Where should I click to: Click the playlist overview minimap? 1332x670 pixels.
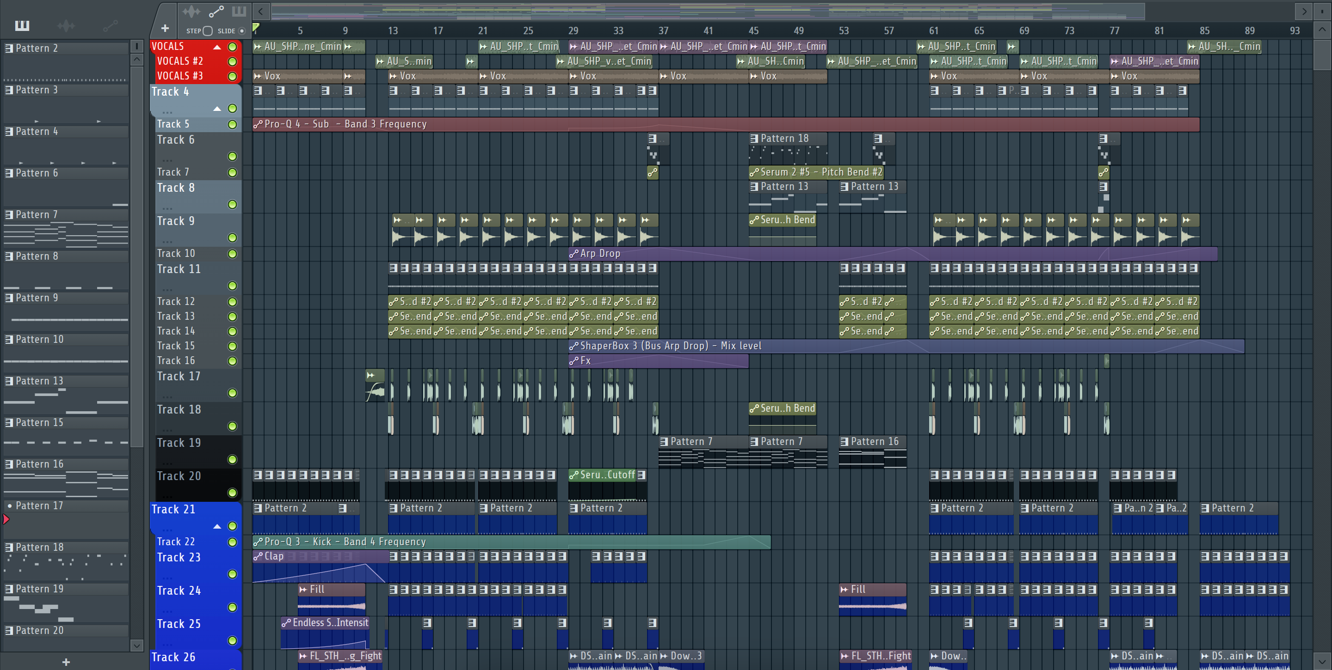pyautogui.click(x=707, y=11)
